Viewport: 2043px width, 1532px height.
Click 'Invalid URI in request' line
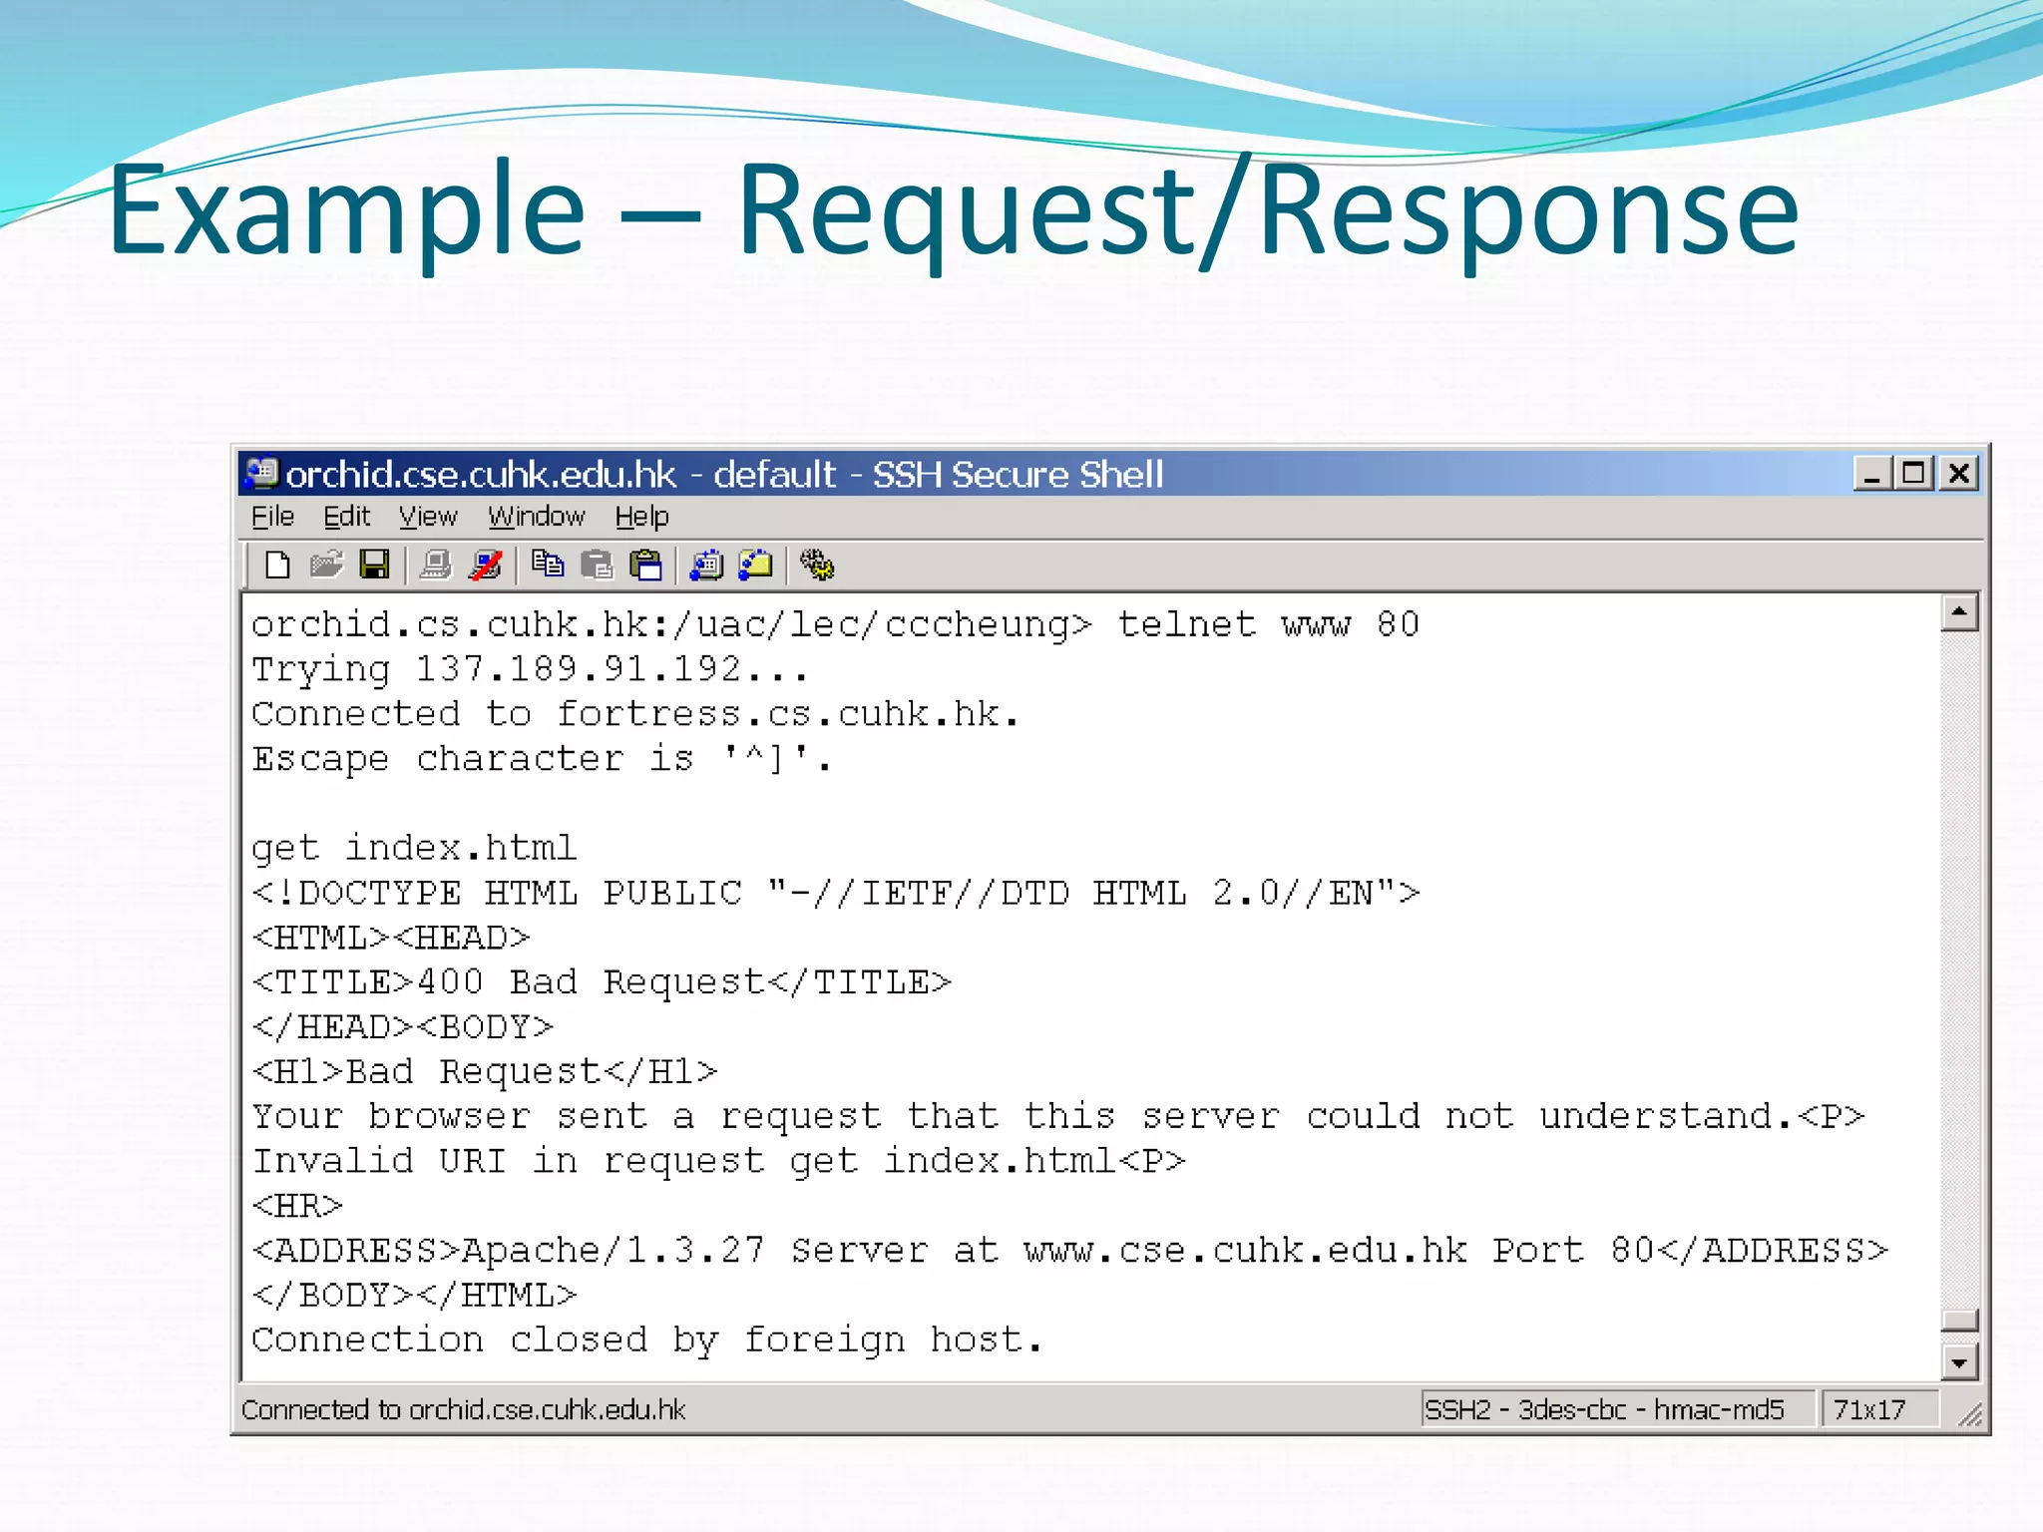[718, 1161]
